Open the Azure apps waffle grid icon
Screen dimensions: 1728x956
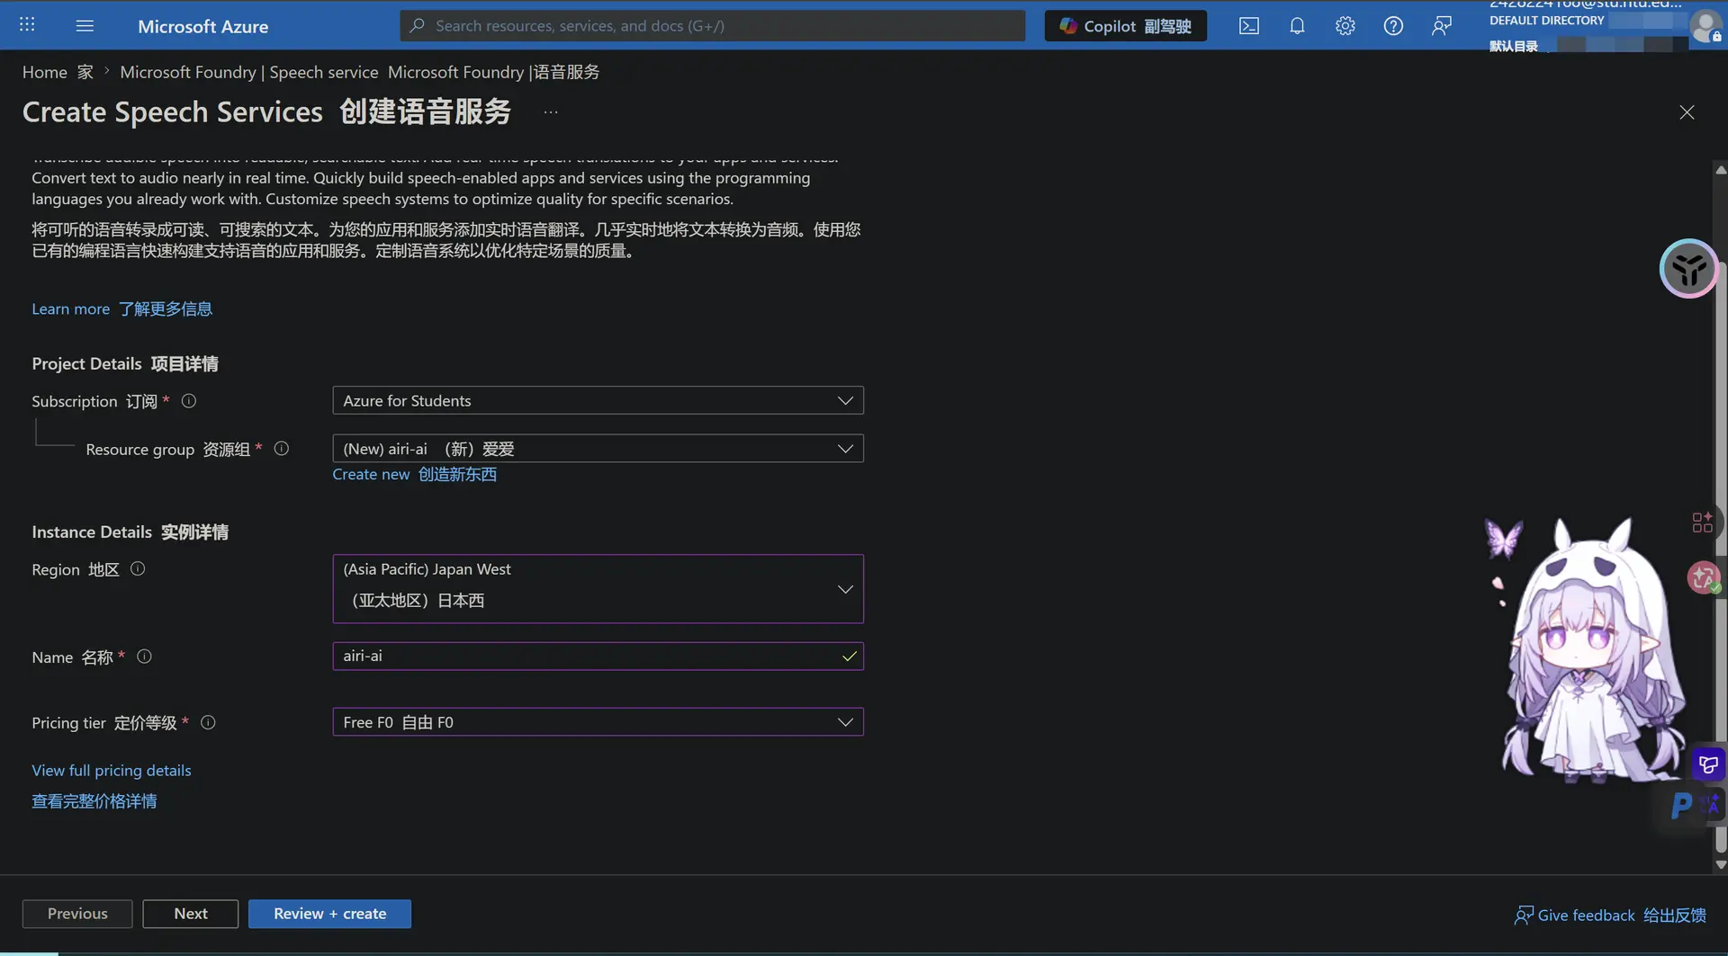click(27, 25)
